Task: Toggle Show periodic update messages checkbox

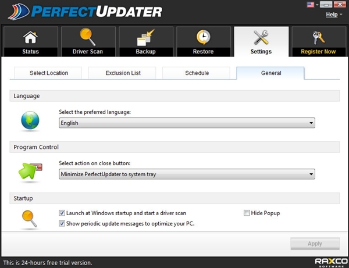Action: [x=62, y=223]
